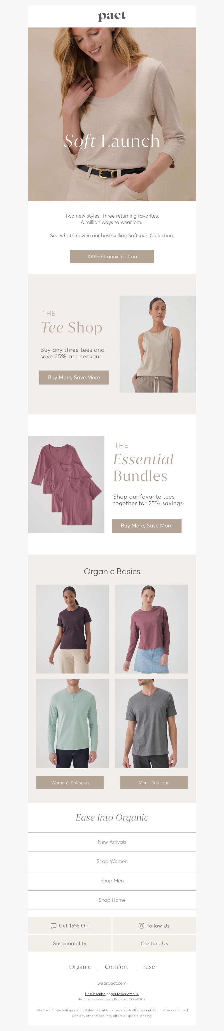Open the beige tank top model photo
224x1031 pixels.
point(158,344)
